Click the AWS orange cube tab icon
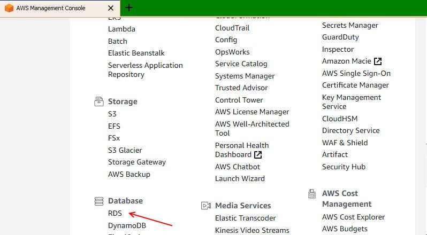427x235 pixels. point(9,8)
